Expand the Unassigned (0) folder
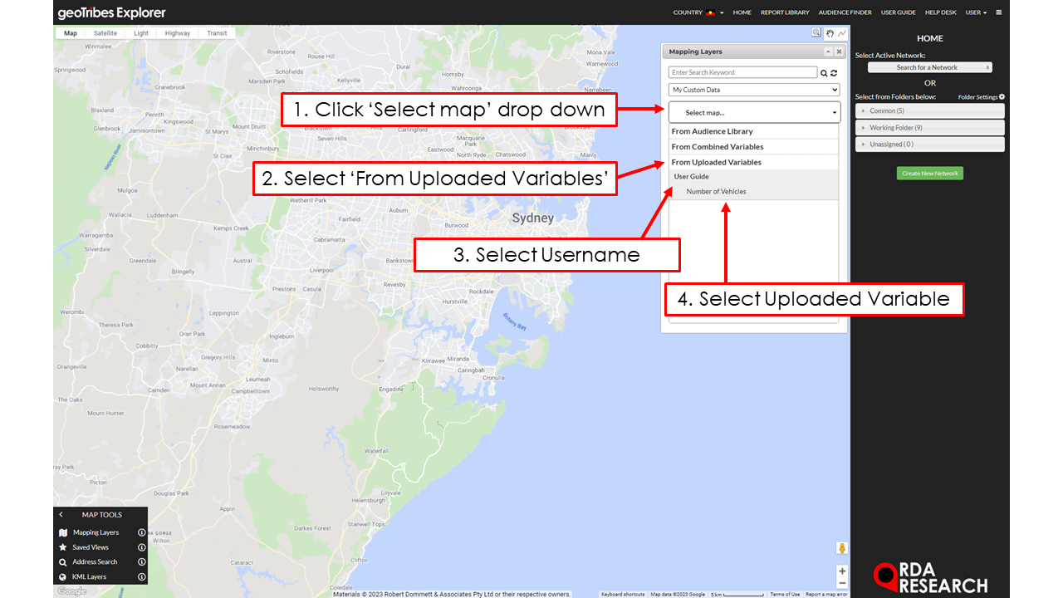The width and height of the screenshot is (1063, 598). coord(930,145)
